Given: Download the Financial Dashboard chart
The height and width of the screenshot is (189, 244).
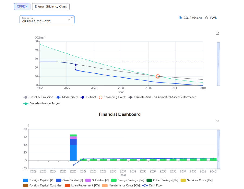Looking at the screenshot, I should (217, 120).
